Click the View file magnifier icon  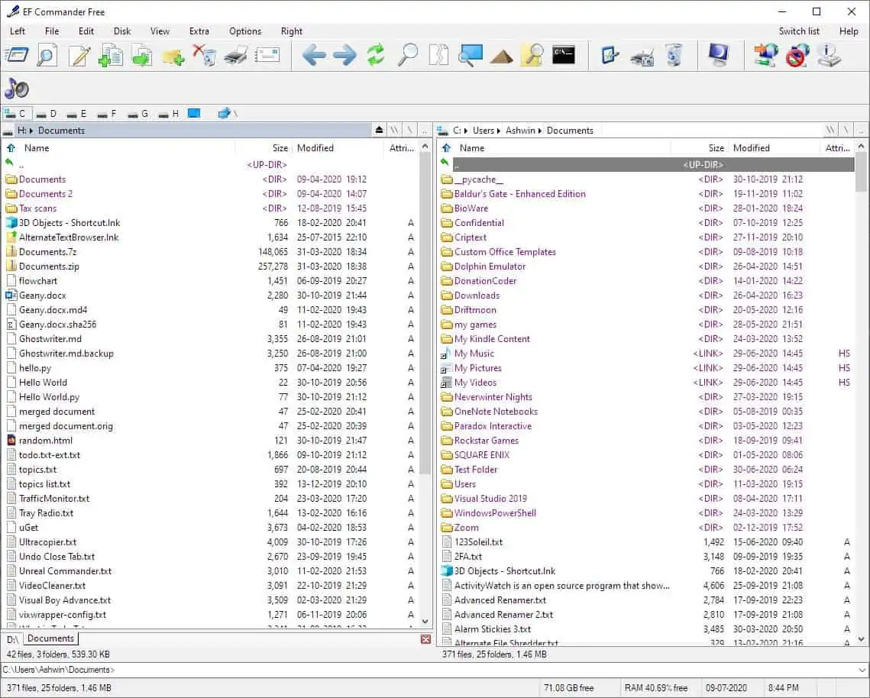click(x=47, y=55)
